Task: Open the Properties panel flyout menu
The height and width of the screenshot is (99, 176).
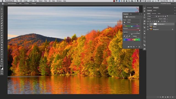Action: (141, 14)
